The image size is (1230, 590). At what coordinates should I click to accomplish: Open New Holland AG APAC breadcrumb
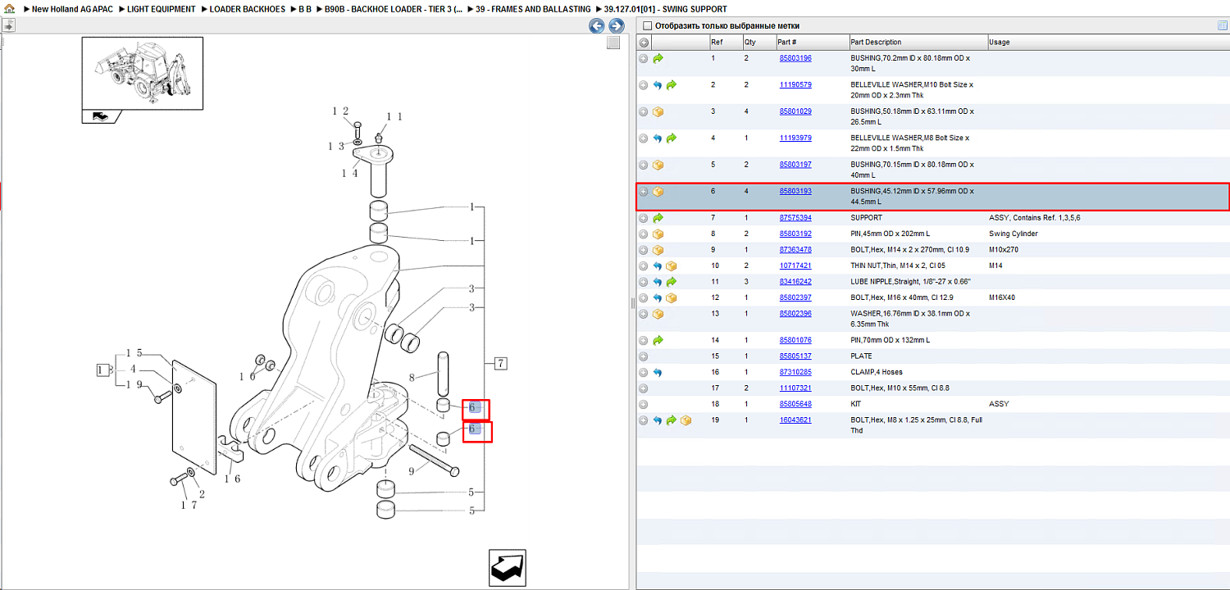pyautogui.click(x=72, y=9)
